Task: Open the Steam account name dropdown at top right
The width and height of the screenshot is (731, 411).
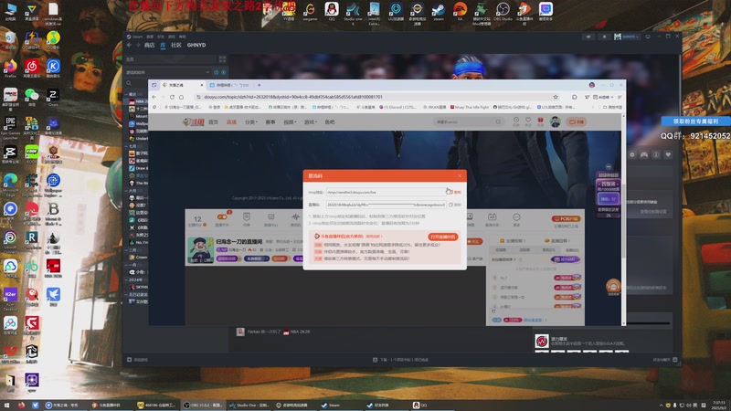Action: coord(626,37)
